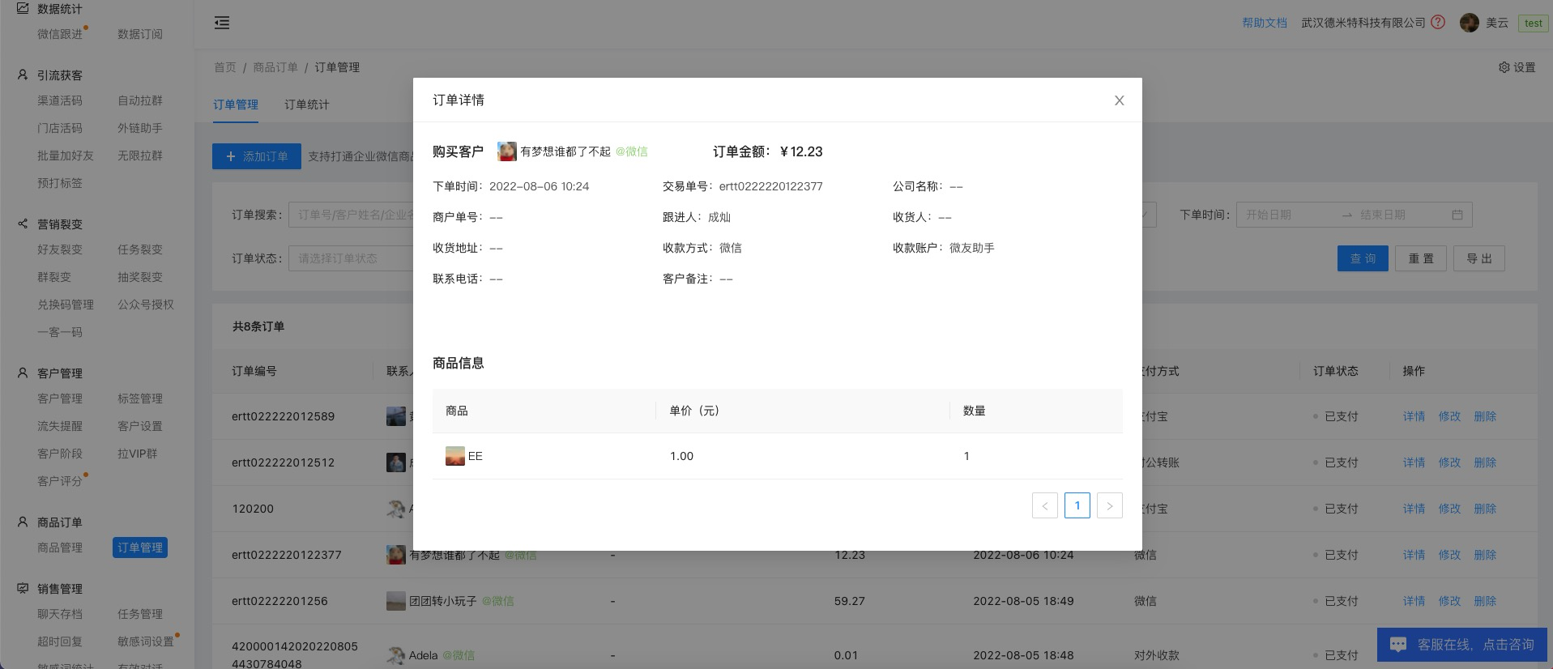The image size is (1553, 669).
Task: Click the 数据统计 section icon
Action: 23,8
